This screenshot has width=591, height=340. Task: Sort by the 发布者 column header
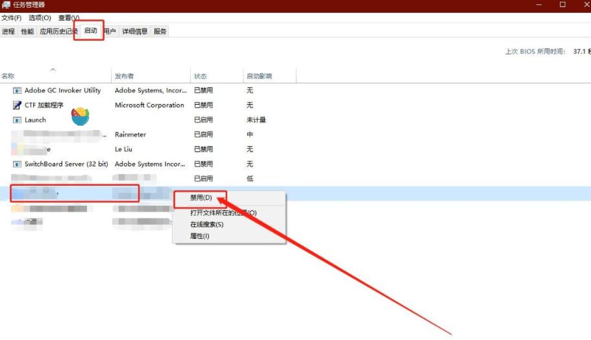125,76
